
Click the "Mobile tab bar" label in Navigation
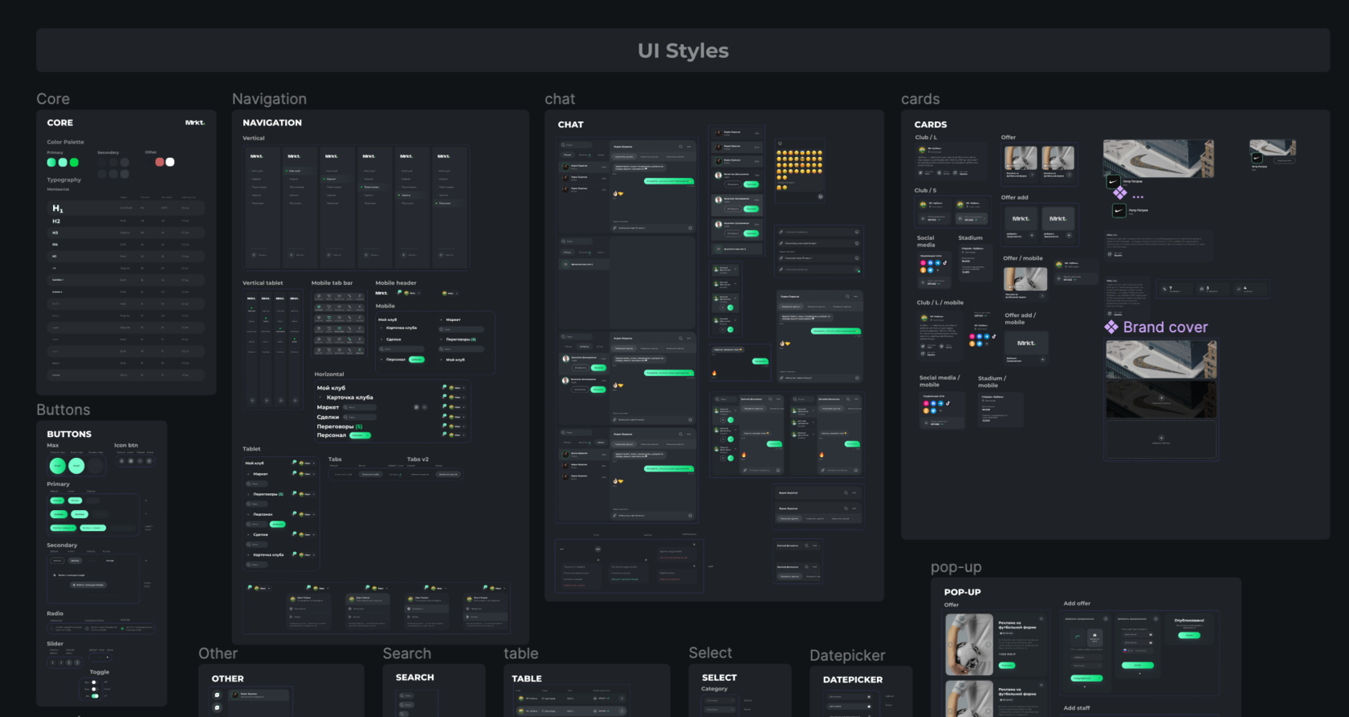(x=332, y=283)
